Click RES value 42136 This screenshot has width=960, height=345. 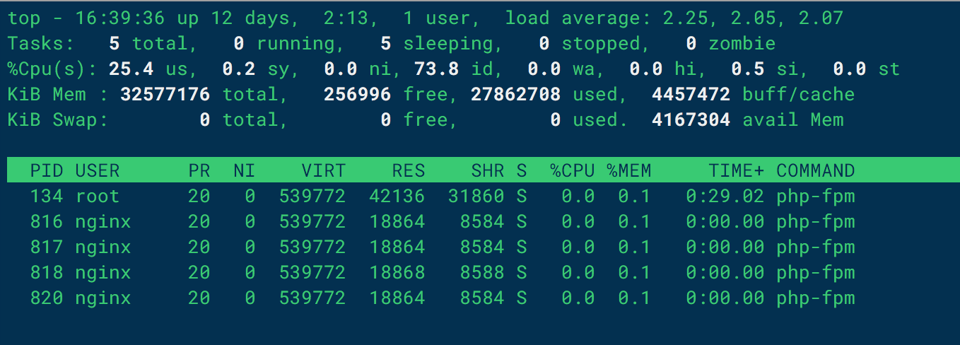point(397,196)
